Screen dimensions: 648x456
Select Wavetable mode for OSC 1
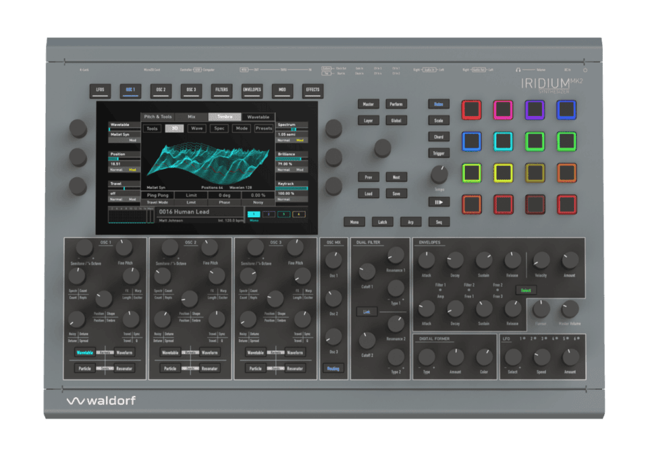coord(85,353)
